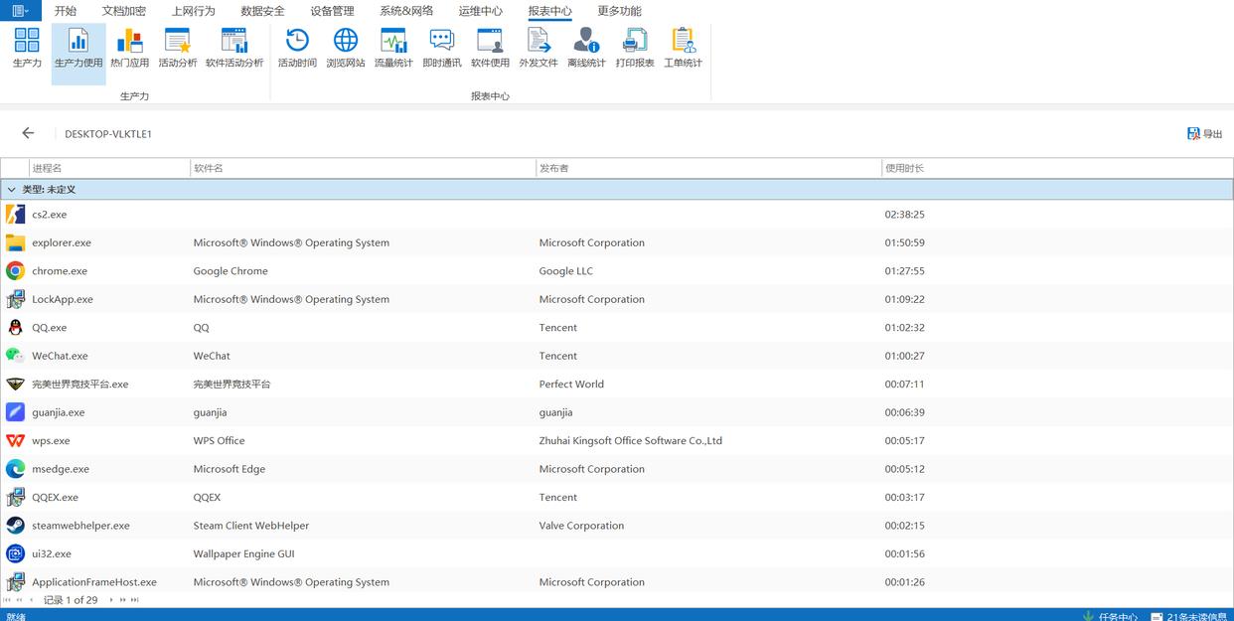
Task: Select the 热门应用 ribbon icon
Action: click(x=129, y=48)
